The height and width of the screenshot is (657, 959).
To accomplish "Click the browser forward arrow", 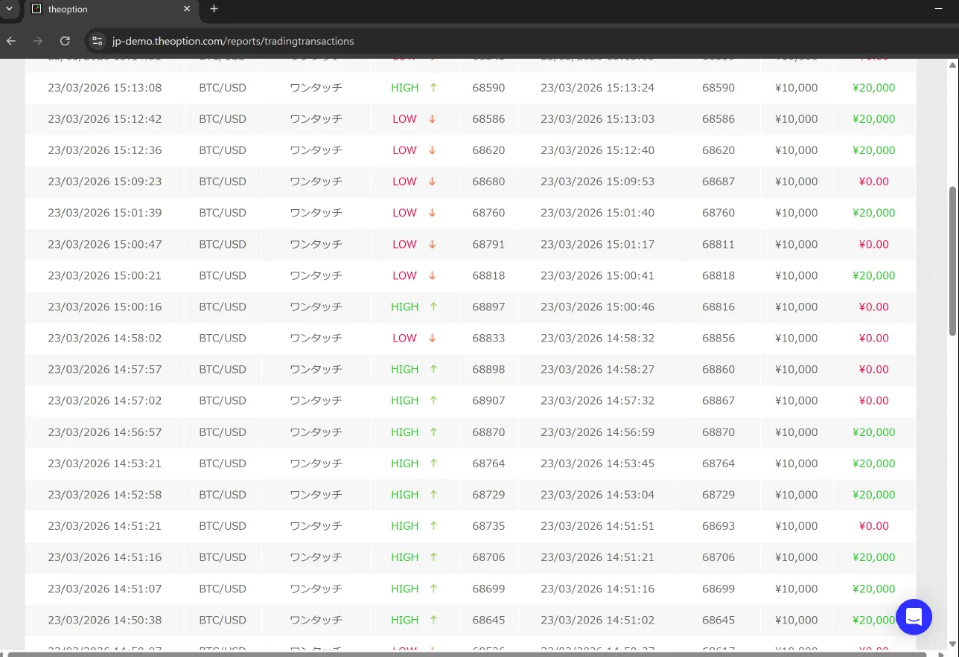I will [38, 41].
